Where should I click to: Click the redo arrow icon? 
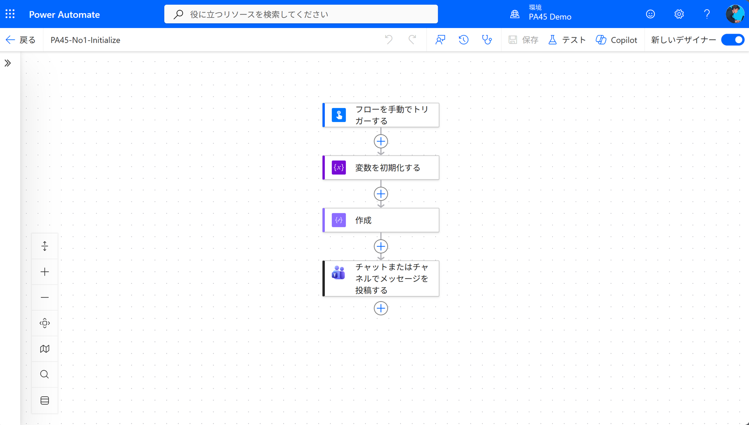[412, 40]
